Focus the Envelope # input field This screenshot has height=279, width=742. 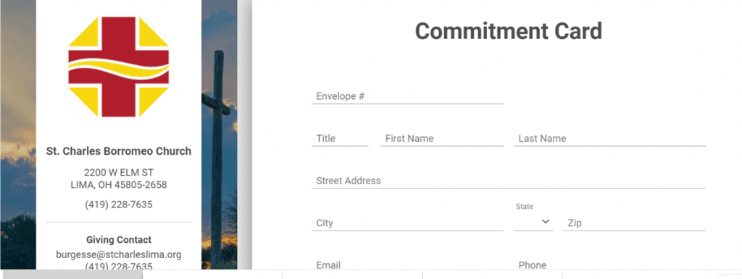[x=407, y=96]
